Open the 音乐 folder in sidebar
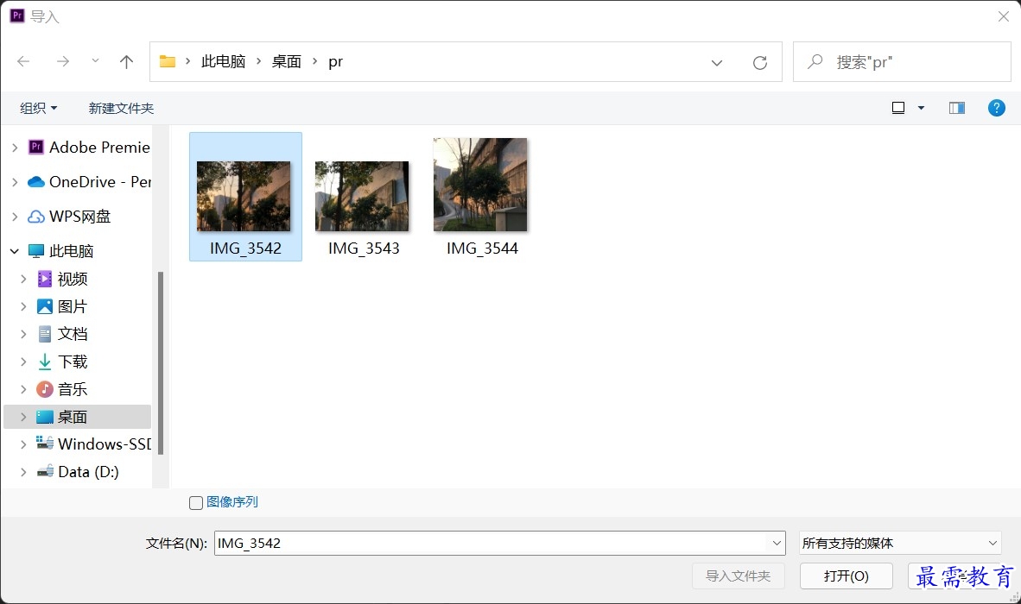The image size is (1021, 604). [62, 389]
